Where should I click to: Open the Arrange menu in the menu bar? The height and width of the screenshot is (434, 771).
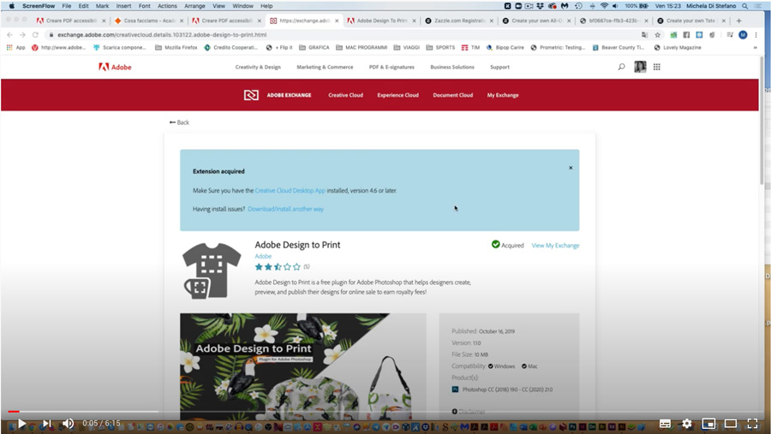click(194, 6)
